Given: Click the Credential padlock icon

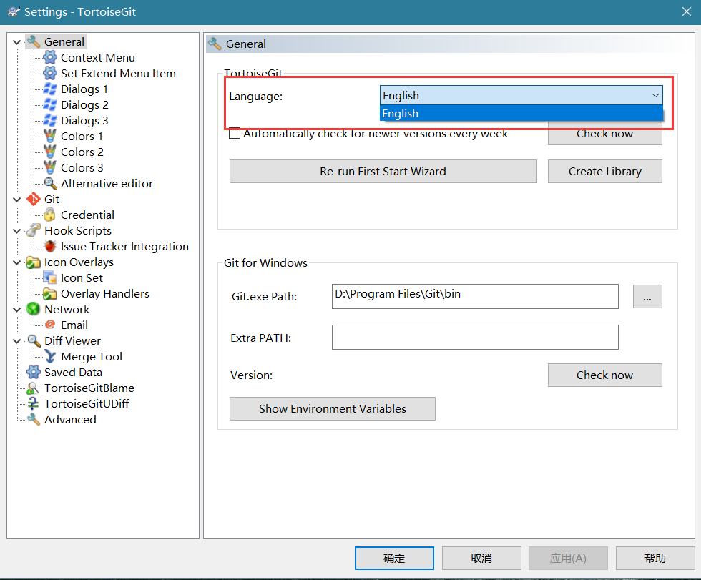Looking at the screenshot, I should tap(50, 215).
